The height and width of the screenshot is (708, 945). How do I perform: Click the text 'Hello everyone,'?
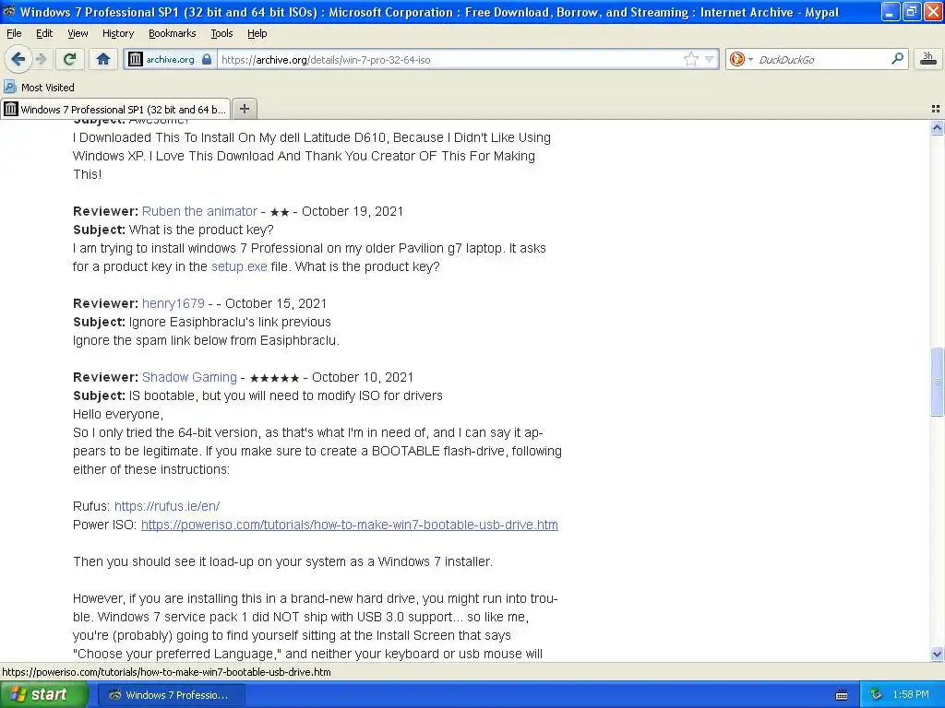coord(118,414)
